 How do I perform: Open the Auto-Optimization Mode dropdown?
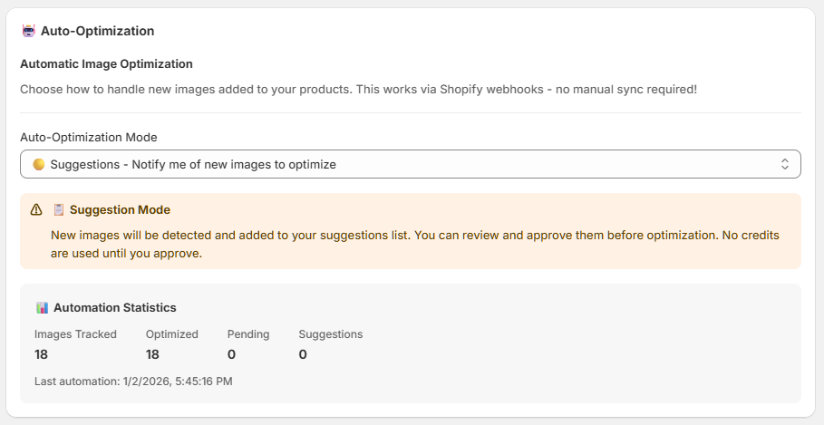pyautogui.click(x=411, y=164)
